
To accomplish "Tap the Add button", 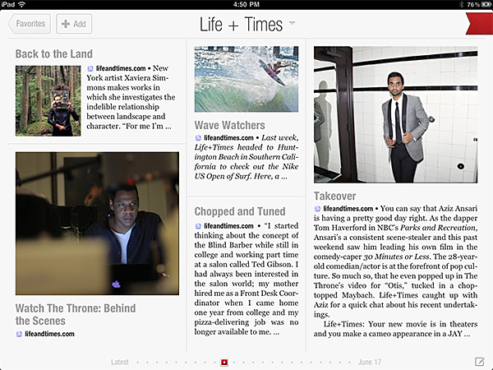I will (74, 24).
